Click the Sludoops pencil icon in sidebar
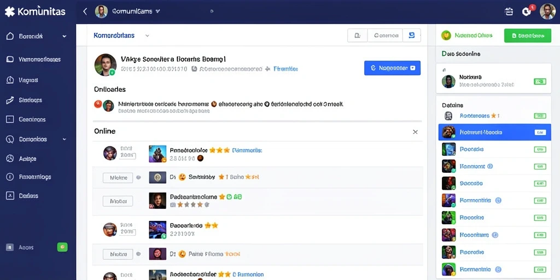560x280 pixels. [x=10, y=100]
